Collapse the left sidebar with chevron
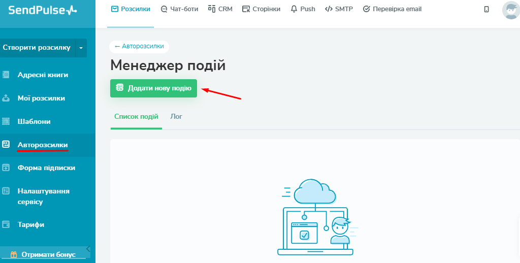 coord(88,249)
